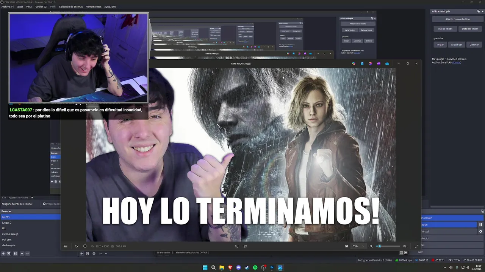485x272 pixels.
Task: Toggle the filmstrip icon in Photos bottom bar
Action: coord(66,246)
